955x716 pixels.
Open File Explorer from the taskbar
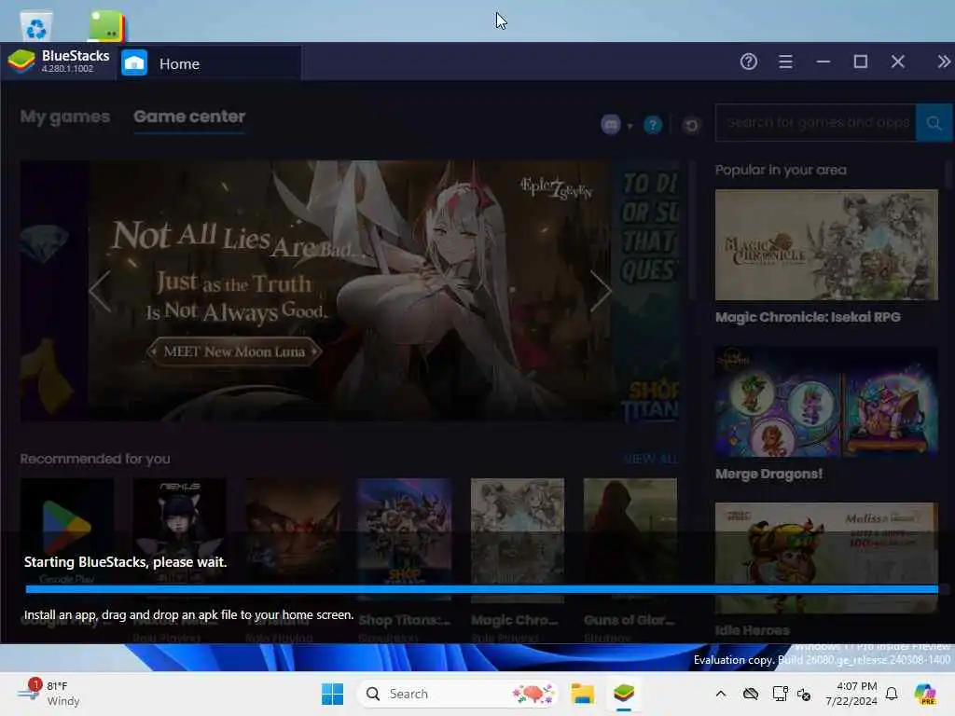point(582,694)
